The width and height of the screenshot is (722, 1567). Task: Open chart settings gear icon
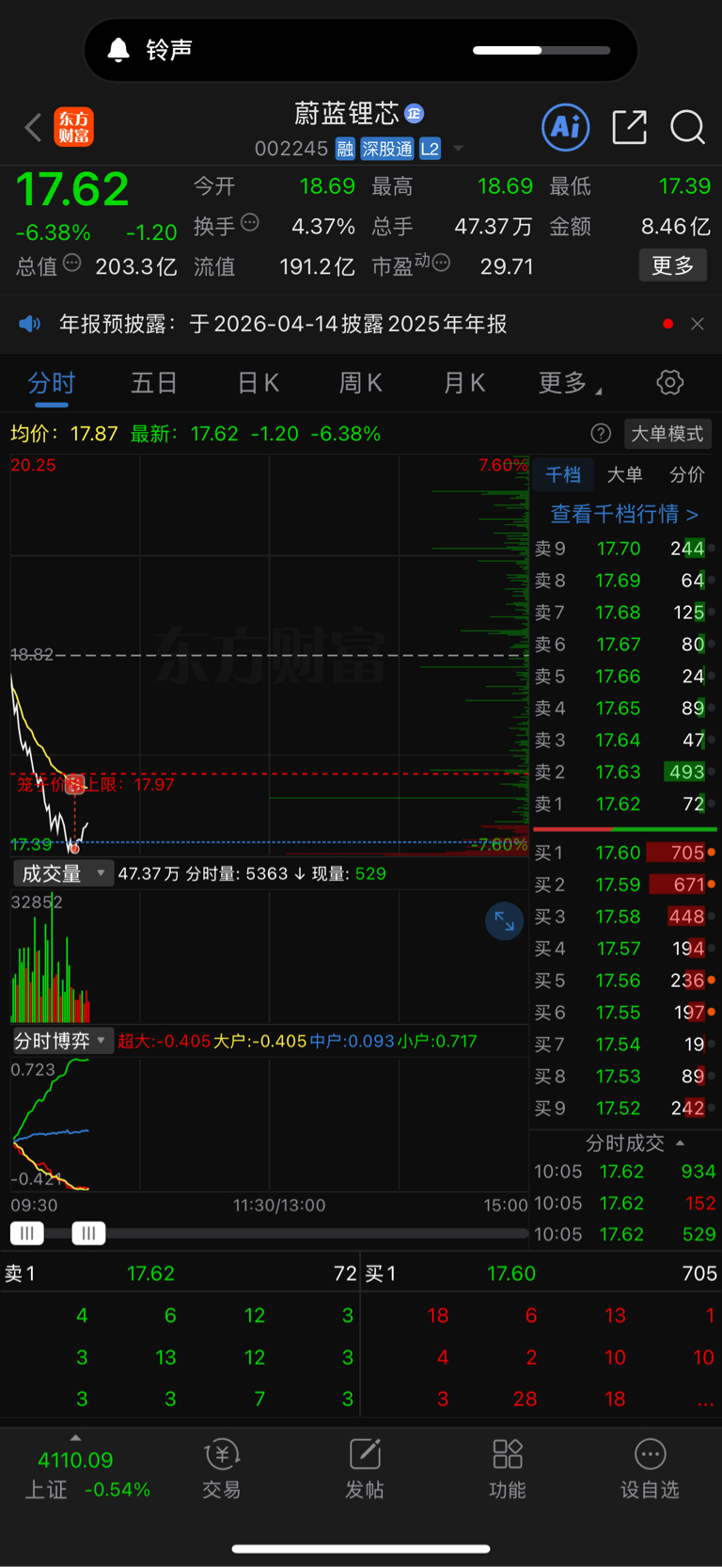pyautogui.click(x=669, y=382)
